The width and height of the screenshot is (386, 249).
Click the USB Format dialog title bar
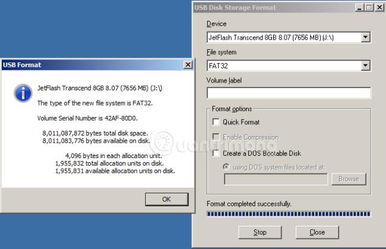pos(89,65)
